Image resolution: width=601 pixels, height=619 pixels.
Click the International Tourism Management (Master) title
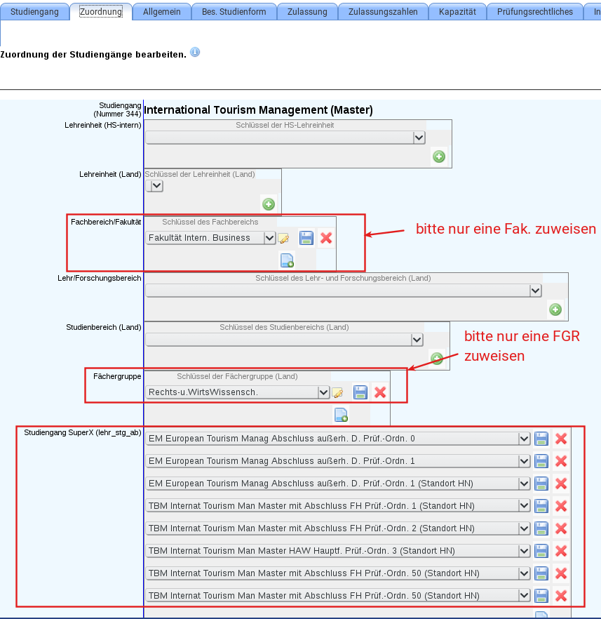point(258,109)
